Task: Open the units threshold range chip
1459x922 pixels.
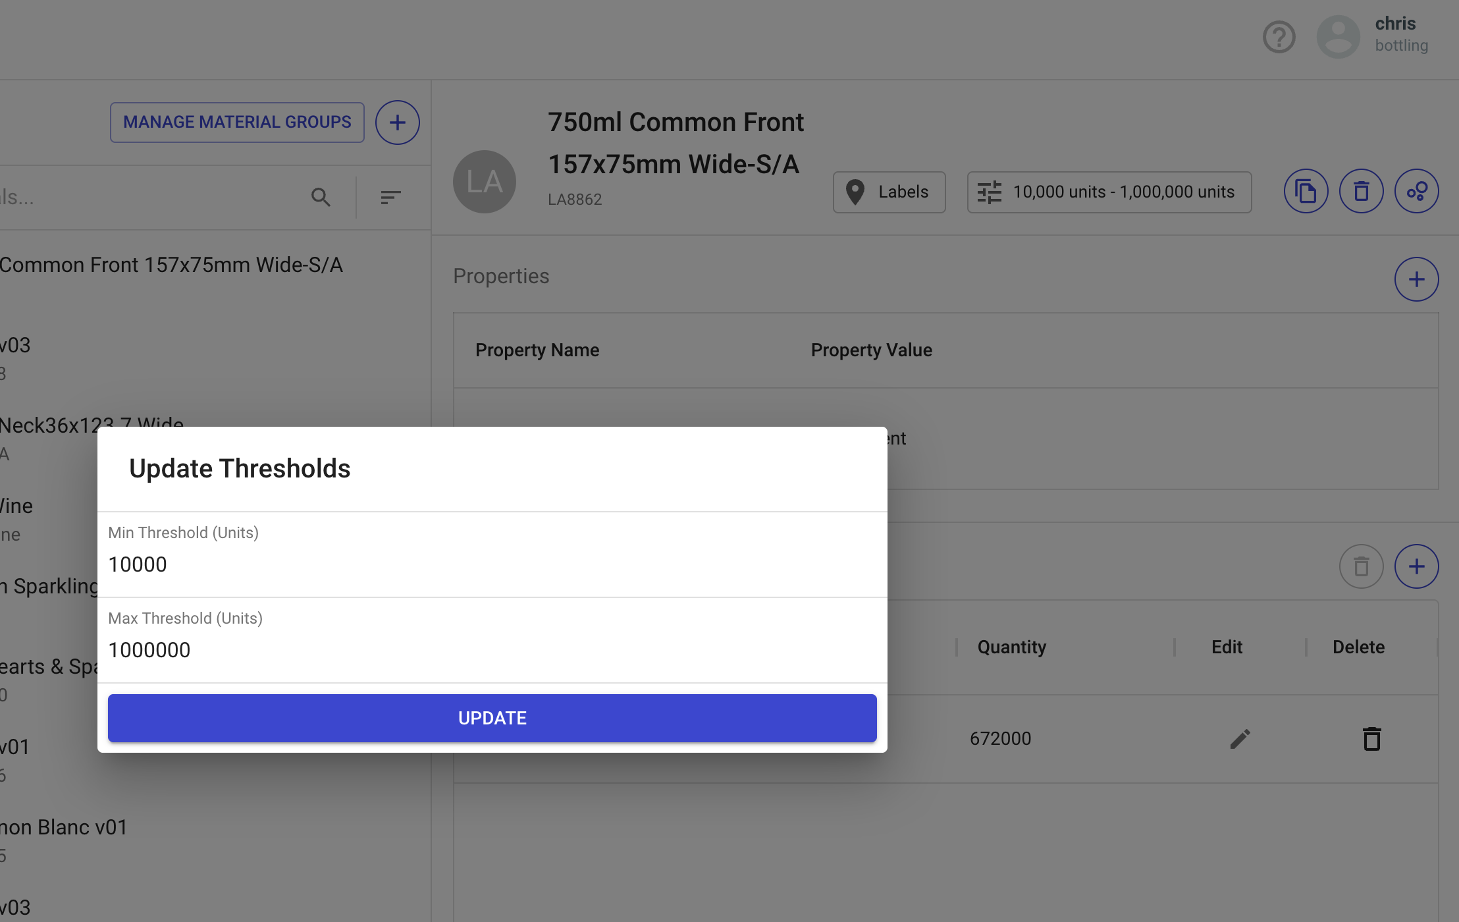Action: coord(1109,192)
